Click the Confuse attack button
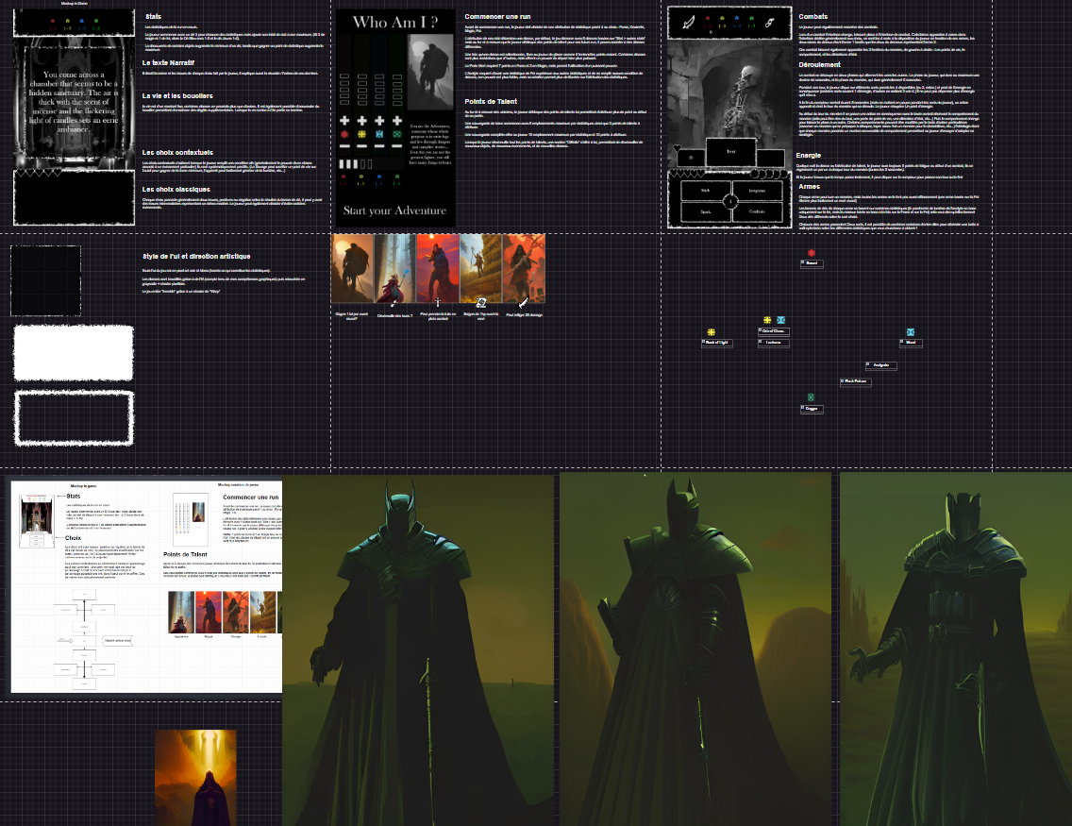 [757, 211]
